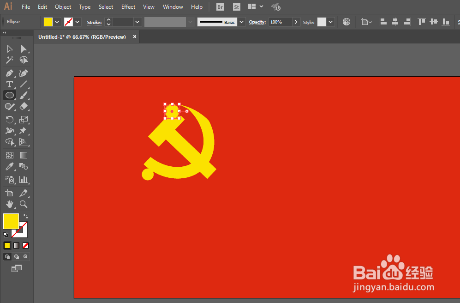Select the Eraser tool

(x=24, y=107)
